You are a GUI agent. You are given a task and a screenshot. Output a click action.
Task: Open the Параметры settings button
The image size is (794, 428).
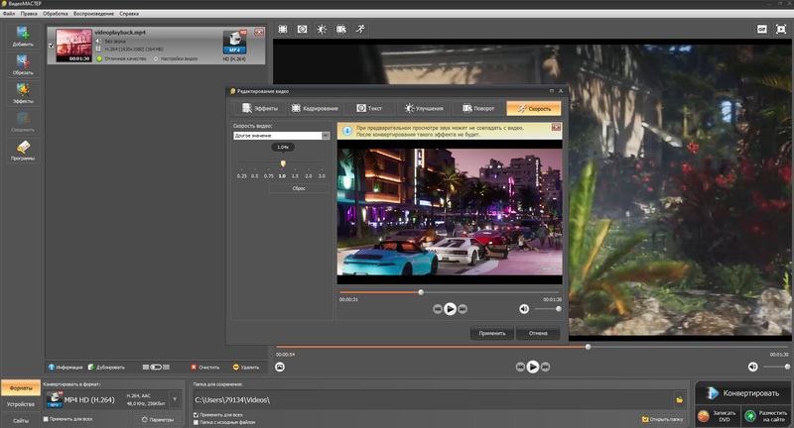[158, 419]
